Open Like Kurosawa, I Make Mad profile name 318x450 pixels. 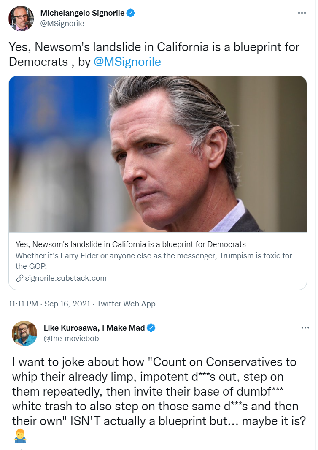tap(94, 328)
